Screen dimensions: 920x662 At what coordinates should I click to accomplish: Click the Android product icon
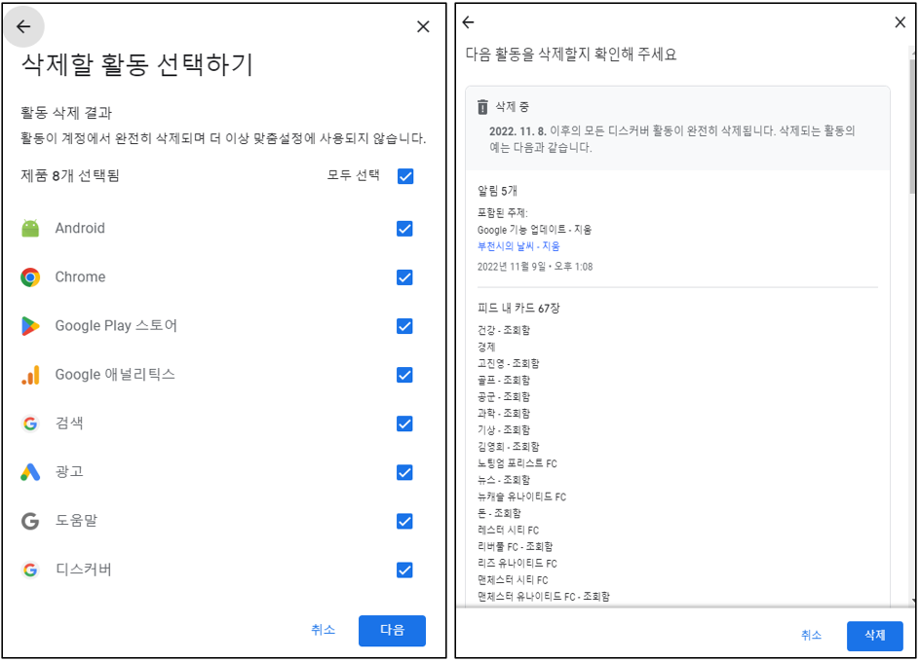(31, 228)
